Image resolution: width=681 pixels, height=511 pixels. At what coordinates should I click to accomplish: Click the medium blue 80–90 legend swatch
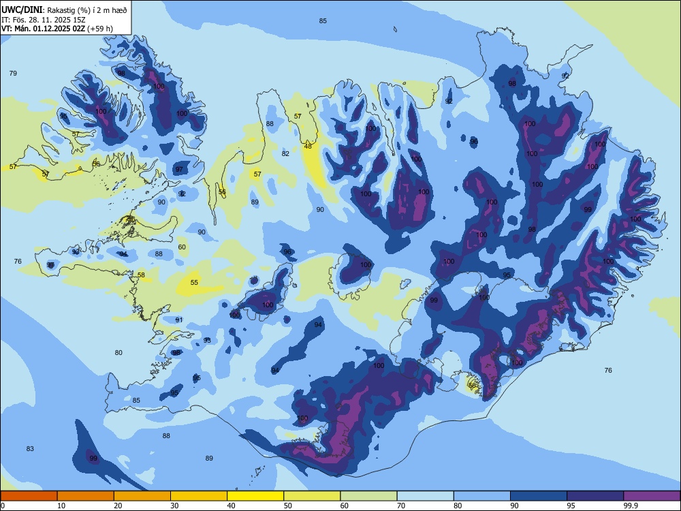[482, 496]
